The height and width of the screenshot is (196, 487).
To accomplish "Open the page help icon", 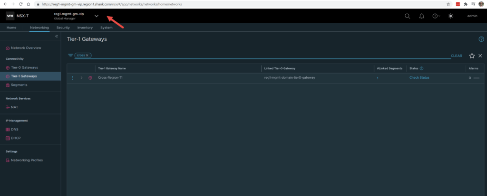I will (x=481, y=39).
